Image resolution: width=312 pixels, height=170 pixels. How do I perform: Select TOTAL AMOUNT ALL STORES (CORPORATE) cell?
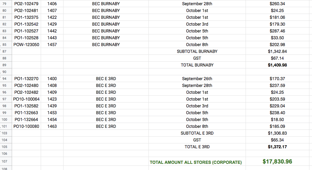pos(196,162)
